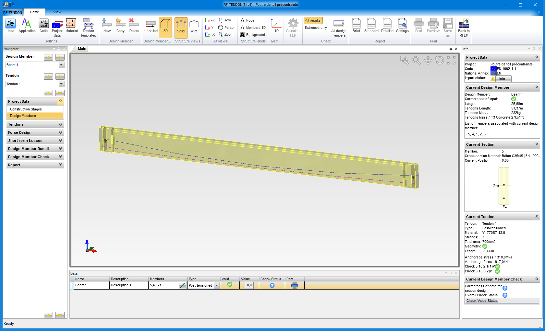Delete the design member
This screenshot has width=545, height=331.
pyautogui.click(x=134, y=26)
